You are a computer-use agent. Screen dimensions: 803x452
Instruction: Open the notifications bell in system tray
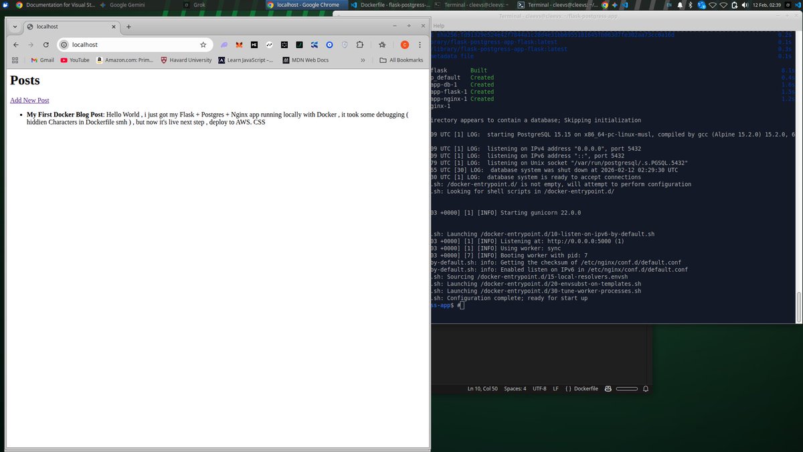680,5
